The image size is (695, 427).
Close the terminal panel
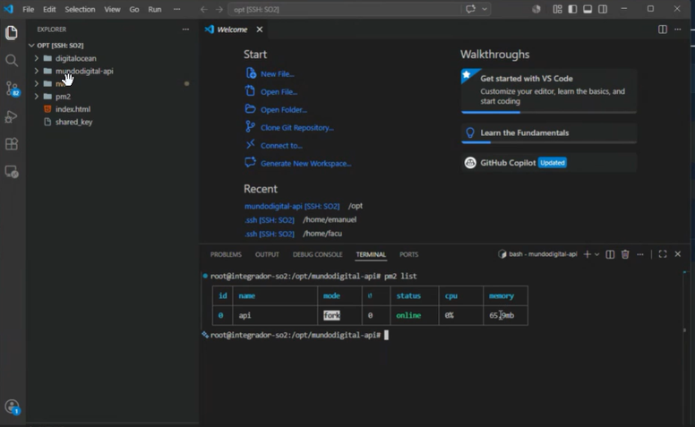(678, 254)
